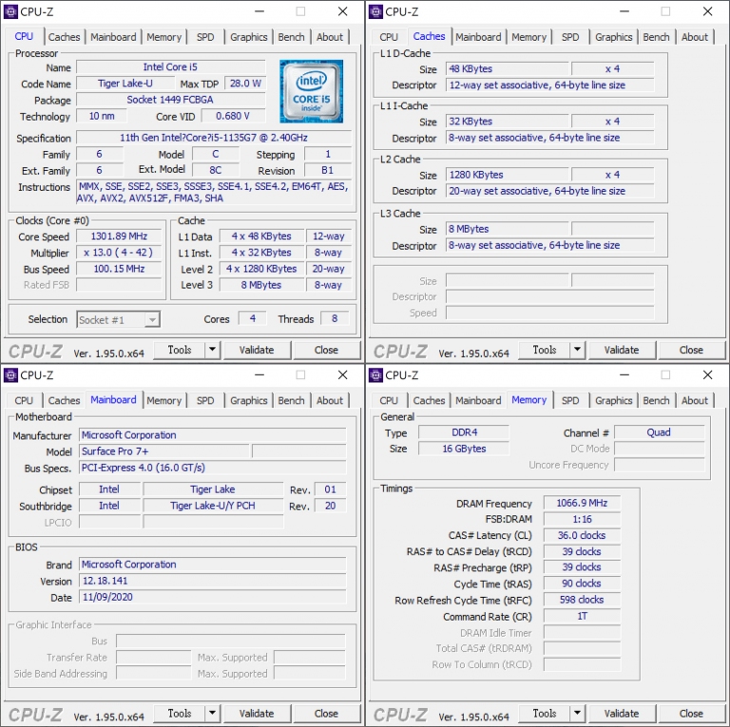Click CAS# Latency 36.0 clocks value
Image resolution: width=730 pixels, height=727 pixels.
(582, 536)
